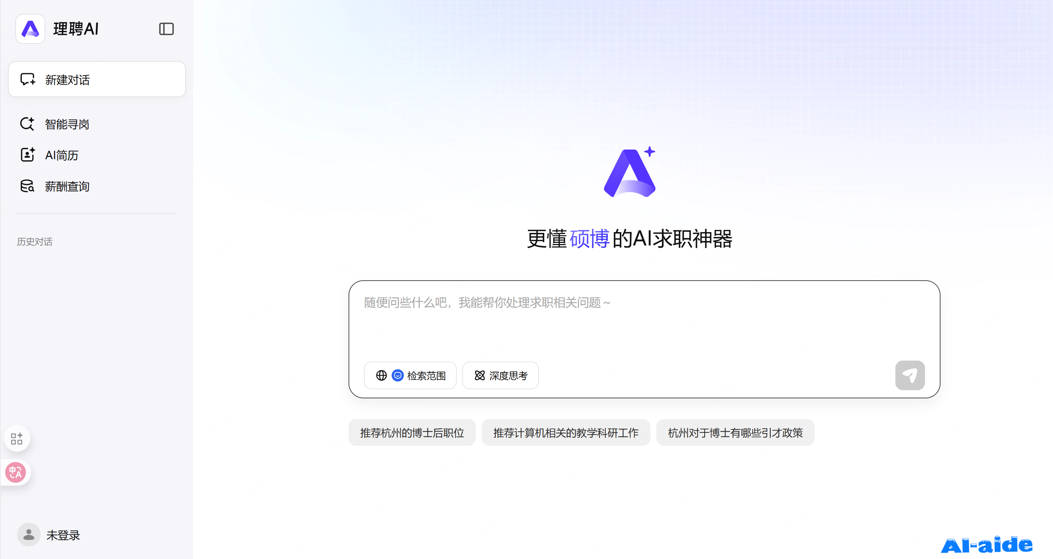Screen dimensions: 1053x559
Task: Click the blue chat bubble icon in 检索范围
Action: tap(397, 375)
